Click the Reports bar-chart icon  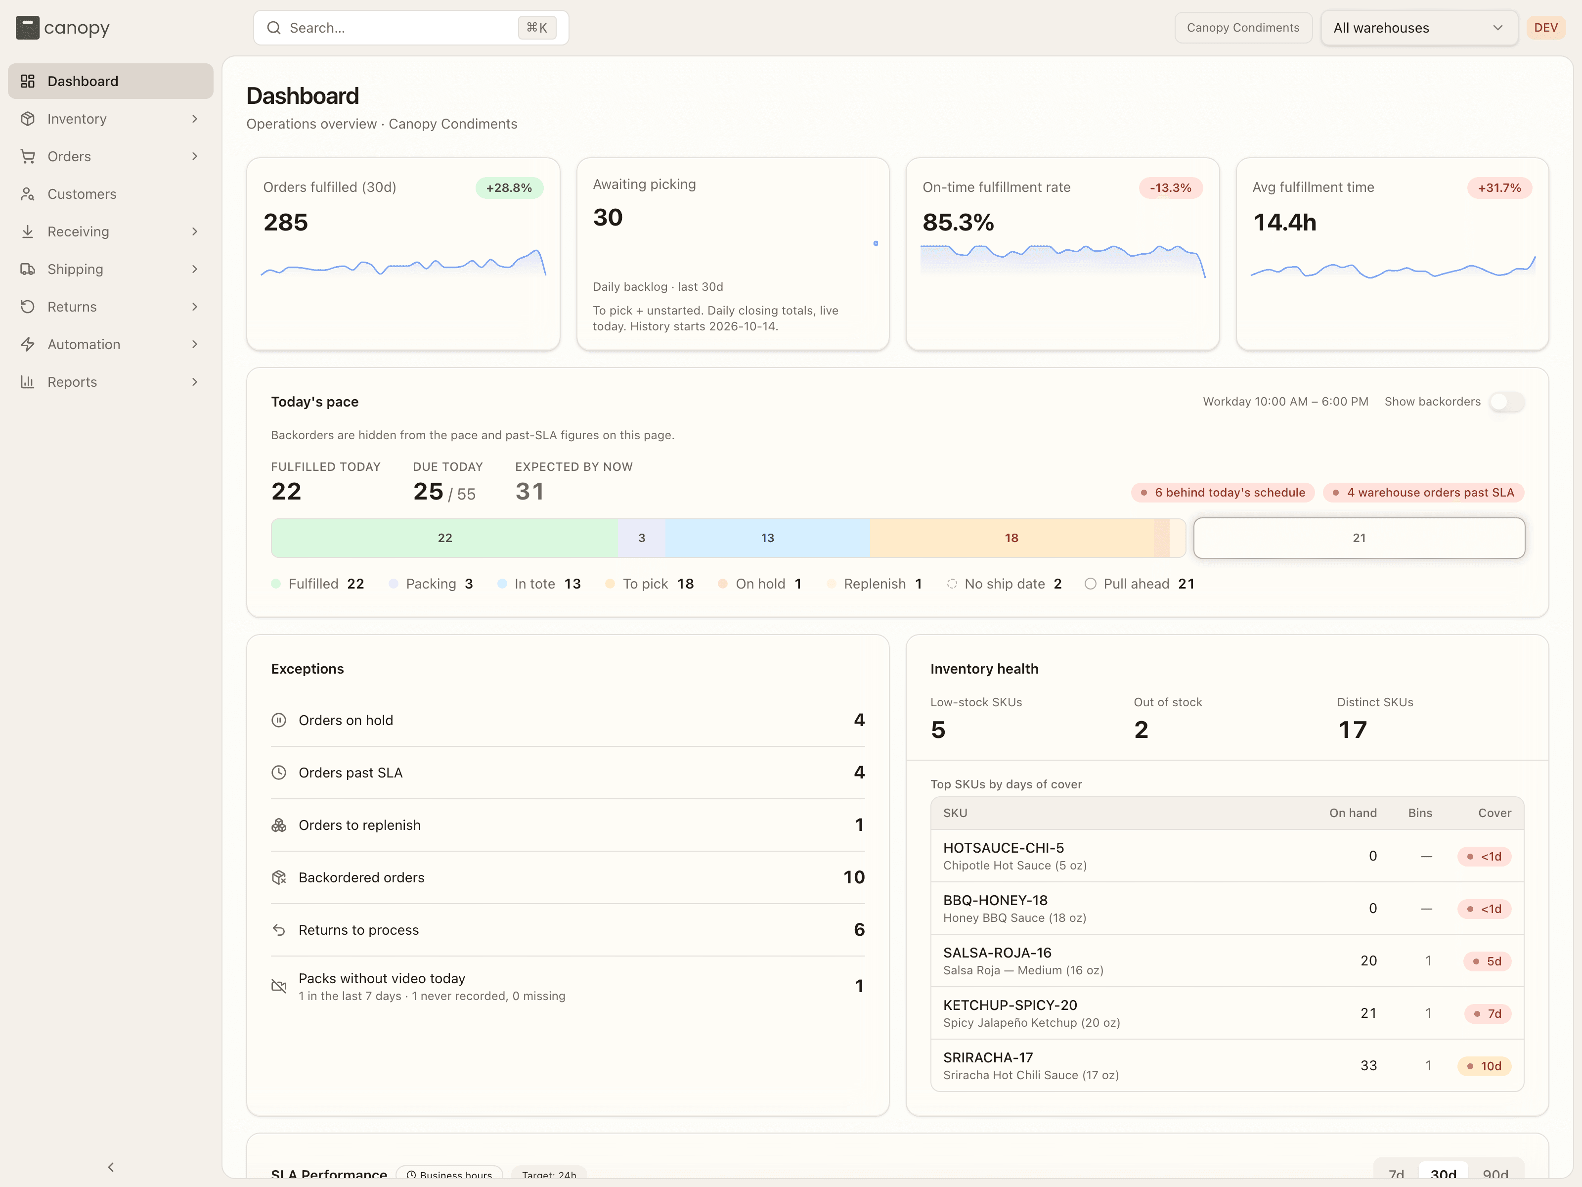pos(28,381)
